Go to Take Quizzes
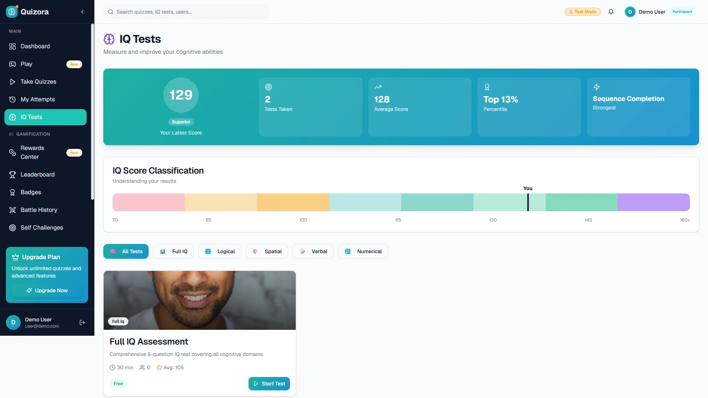708x398 pixels. (45, 82)
